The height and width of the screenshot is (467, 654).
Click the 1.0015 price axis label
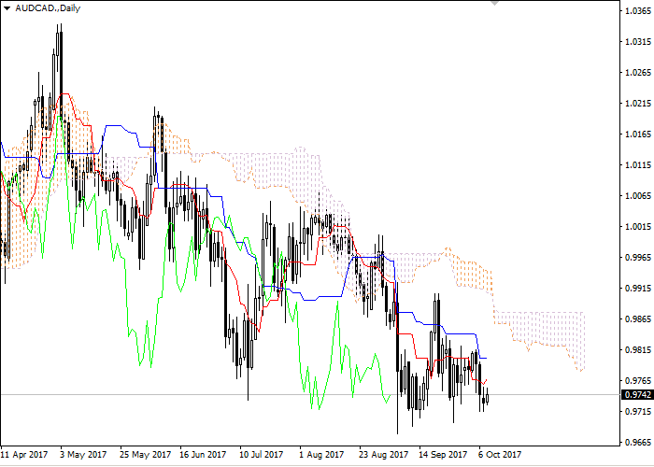pos(638,227)
